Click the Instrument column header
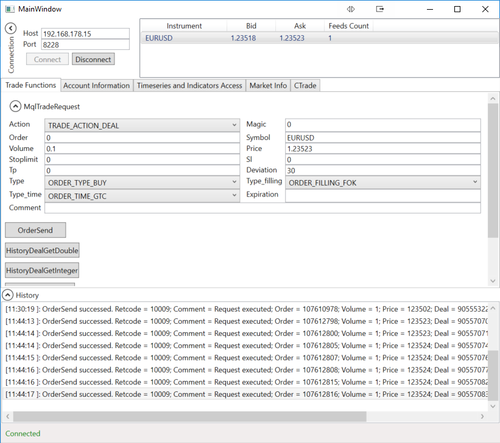The image size is (500, 443). pyautogui.click(x=184, y=26)
